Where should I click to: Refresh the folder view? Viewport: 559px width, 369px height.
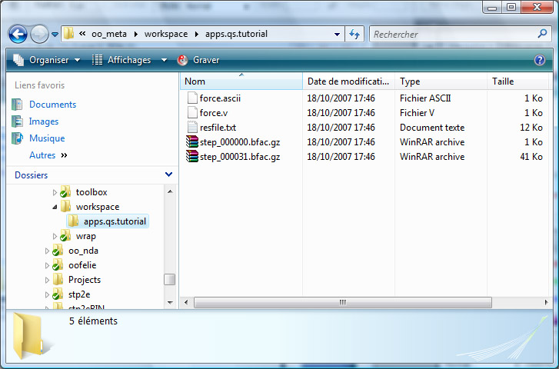click(354, 35)
